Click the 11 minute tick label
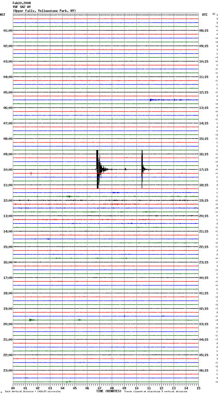The image size is (219, 395). [x=149, y=388]
